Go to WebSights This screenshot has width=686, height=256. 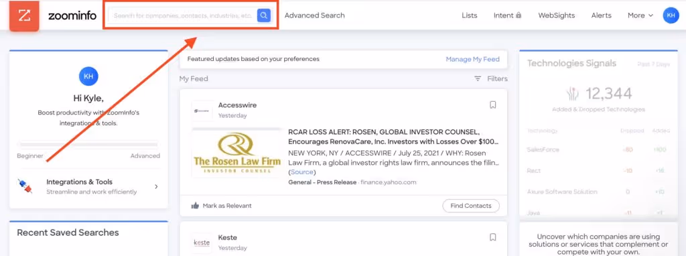pyautogui.click(x=557, y=15)
